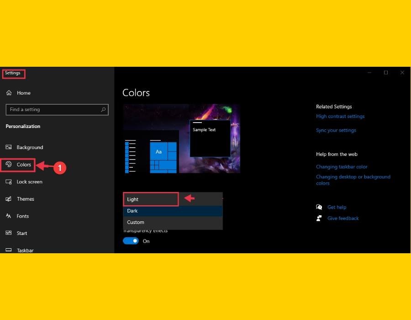Click the search magnifier icon
The height and width of the screenshot is (320, 411).
pos(103,110)
